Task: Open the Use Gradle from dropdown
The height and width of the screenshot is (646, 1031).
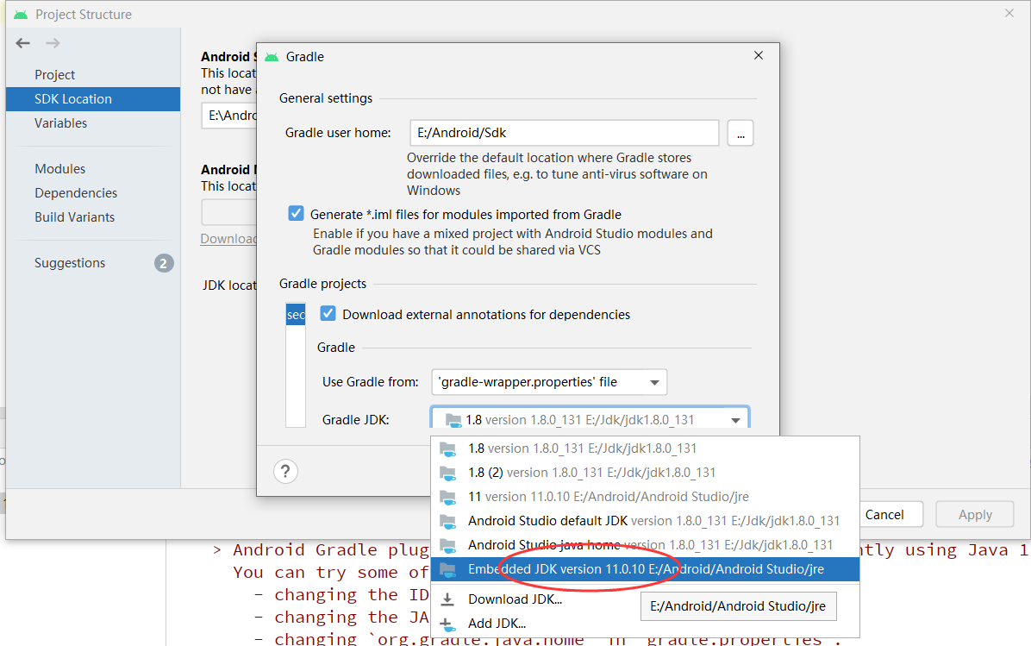Action: pos(549,382)
